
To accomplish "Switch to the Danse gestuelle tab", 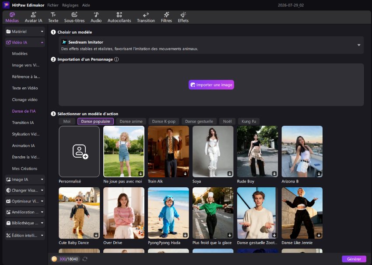I will (199, 121).
